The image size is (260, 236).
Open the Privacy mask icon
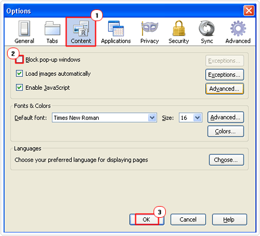(x=149, y=29)
